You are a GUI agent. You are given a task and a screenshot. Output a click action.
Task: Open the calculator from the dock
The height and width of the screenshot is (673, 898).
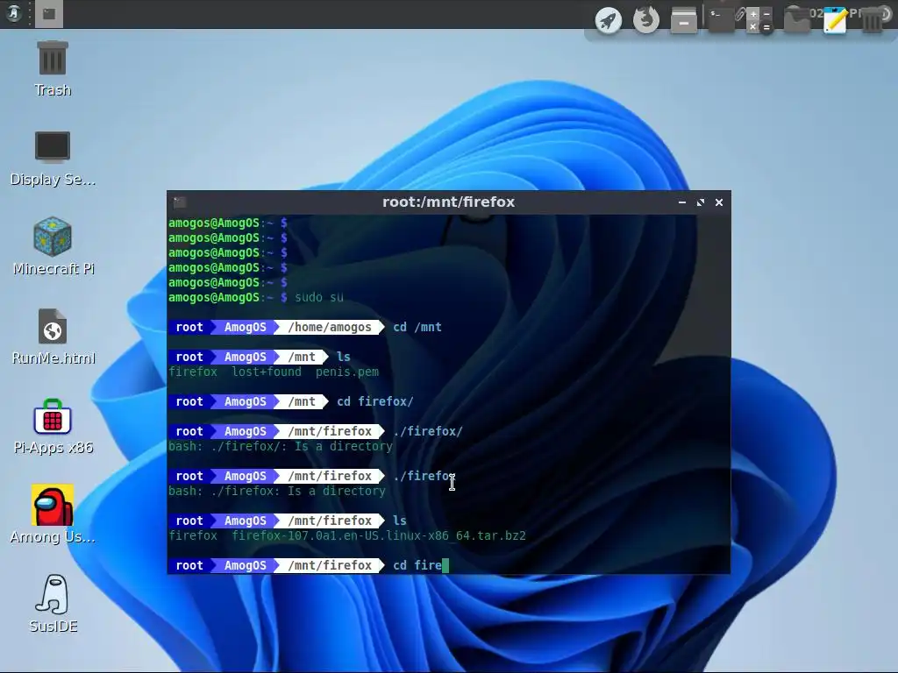(759, 21)
